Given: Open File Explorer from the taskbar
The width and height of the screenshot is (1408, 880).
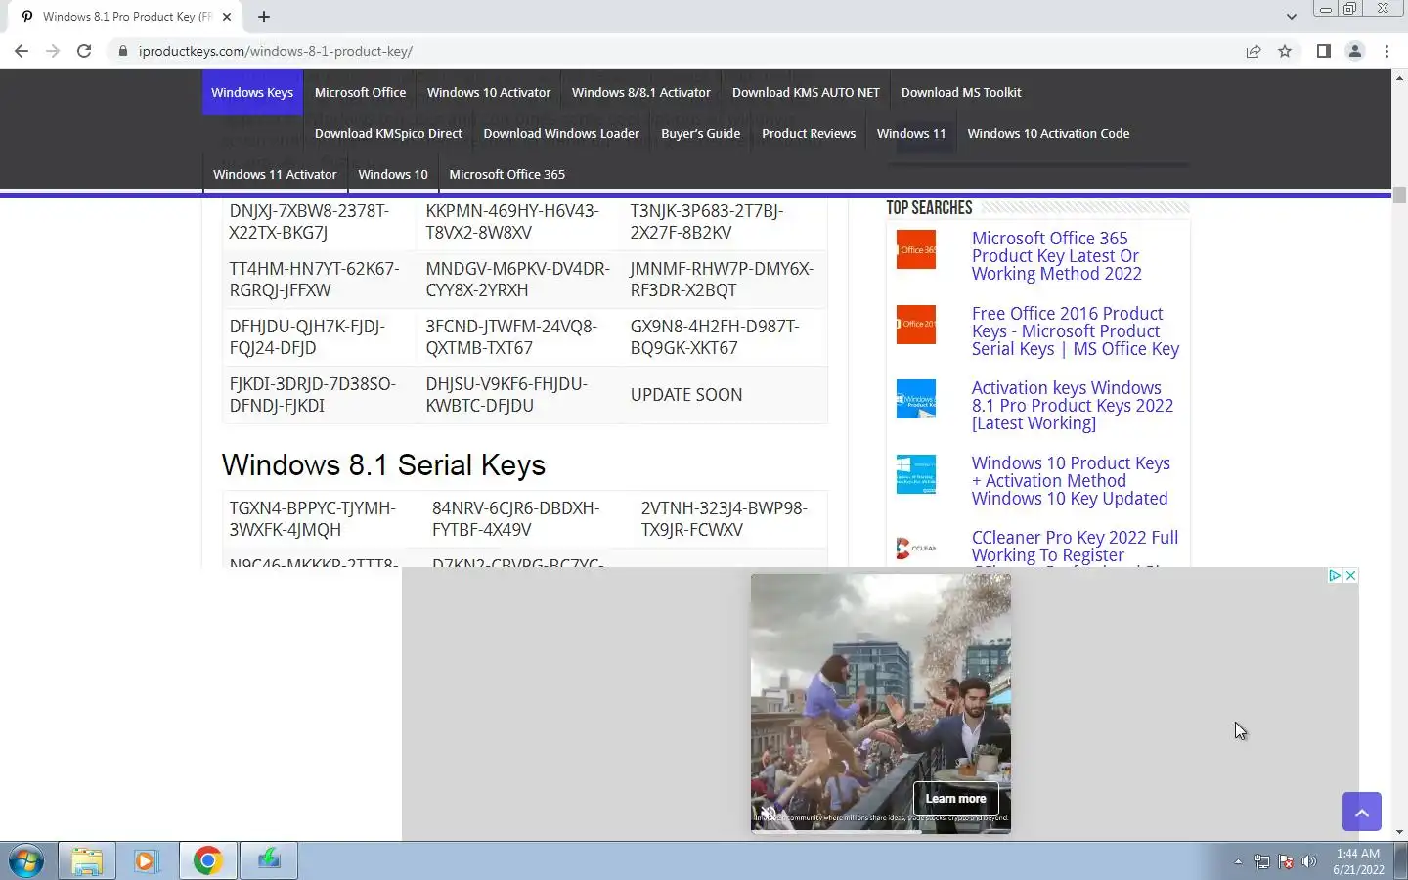Looking at the screenshot, I should pyautogui.click(x=87, y=861).
